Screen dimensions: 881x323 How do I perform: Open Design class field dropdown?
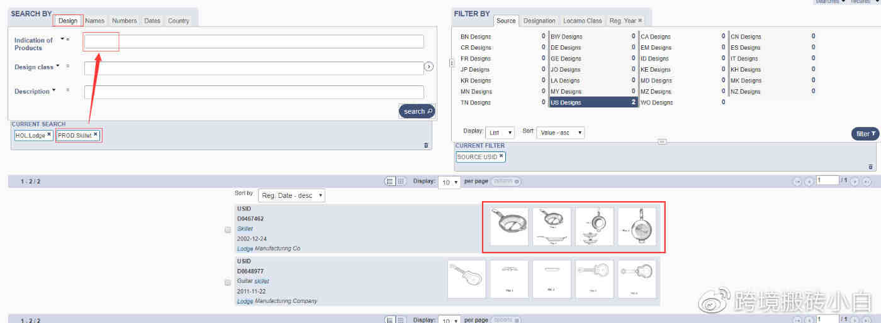[x=57, y=65]
